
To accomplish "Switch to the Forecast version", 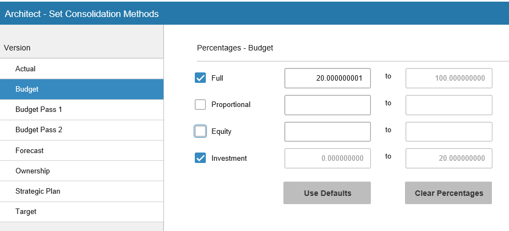I will [x=81, y=150].
